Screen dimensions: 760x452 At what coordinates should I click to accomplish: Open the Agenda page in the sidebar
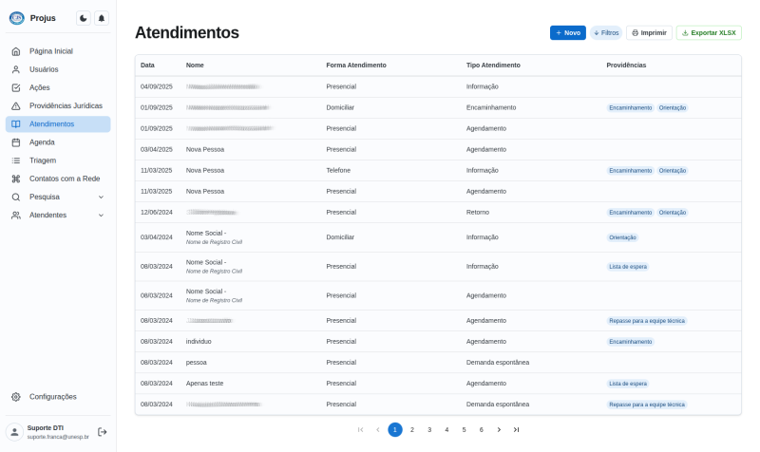point(42,142)
